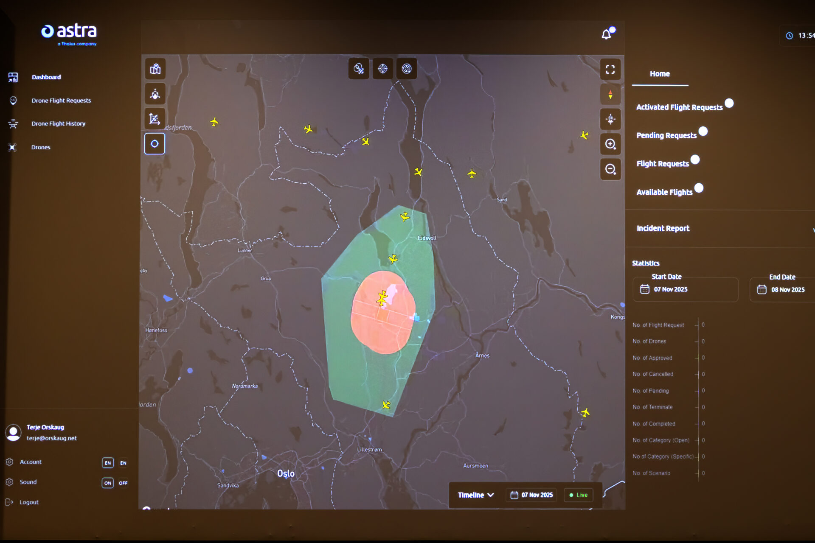Image resolution: width=815 pixels, height=543 pixels.
Task: Click the Logout link
Action: (29, 502)
